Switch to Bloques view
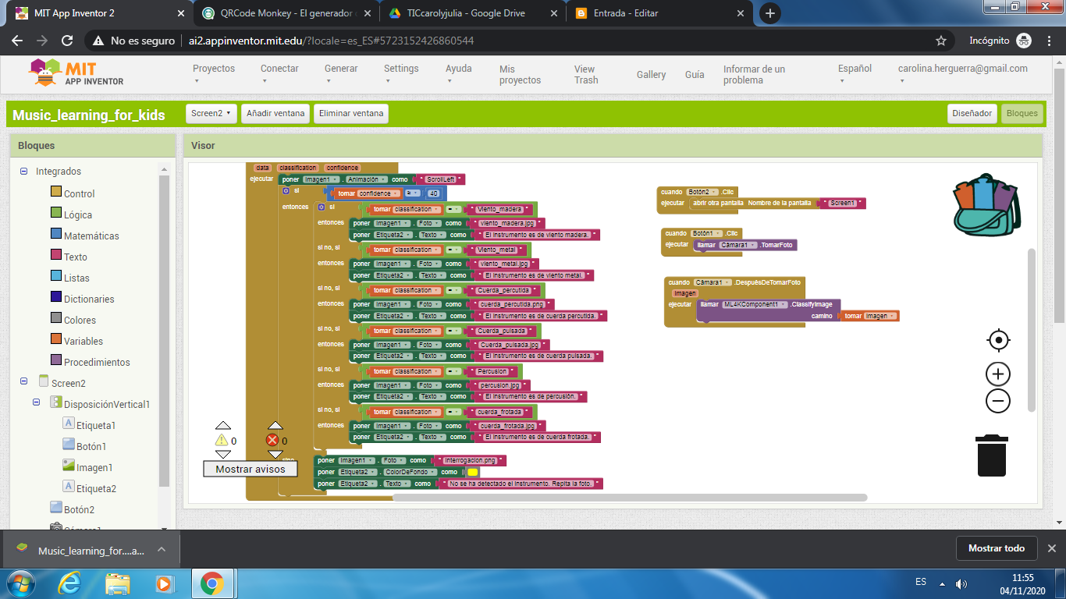1066x599 pixels. point(1022,114)
